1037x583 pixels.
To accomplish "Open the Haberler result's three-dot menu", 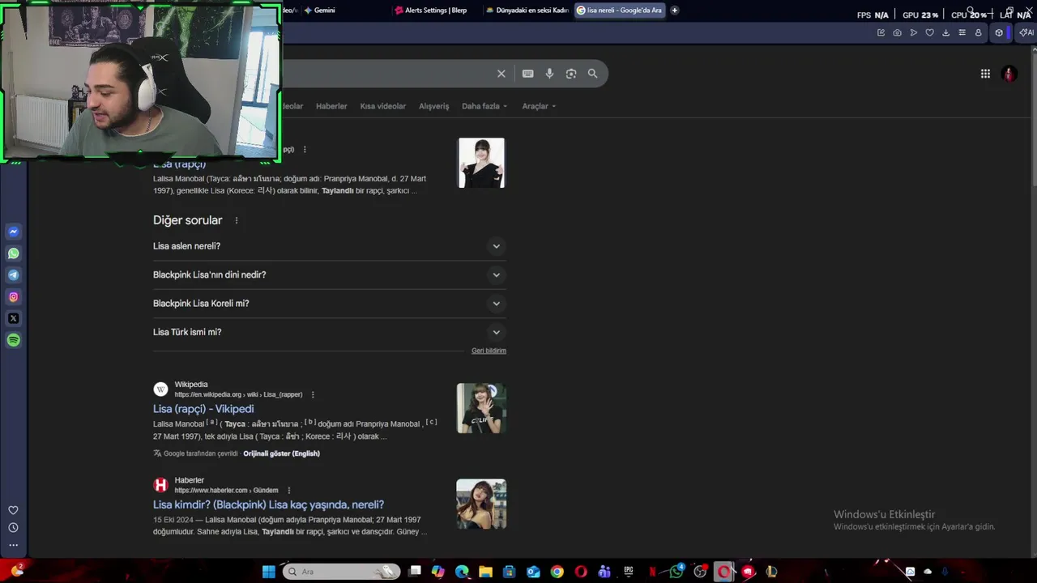I will point(288,491).
